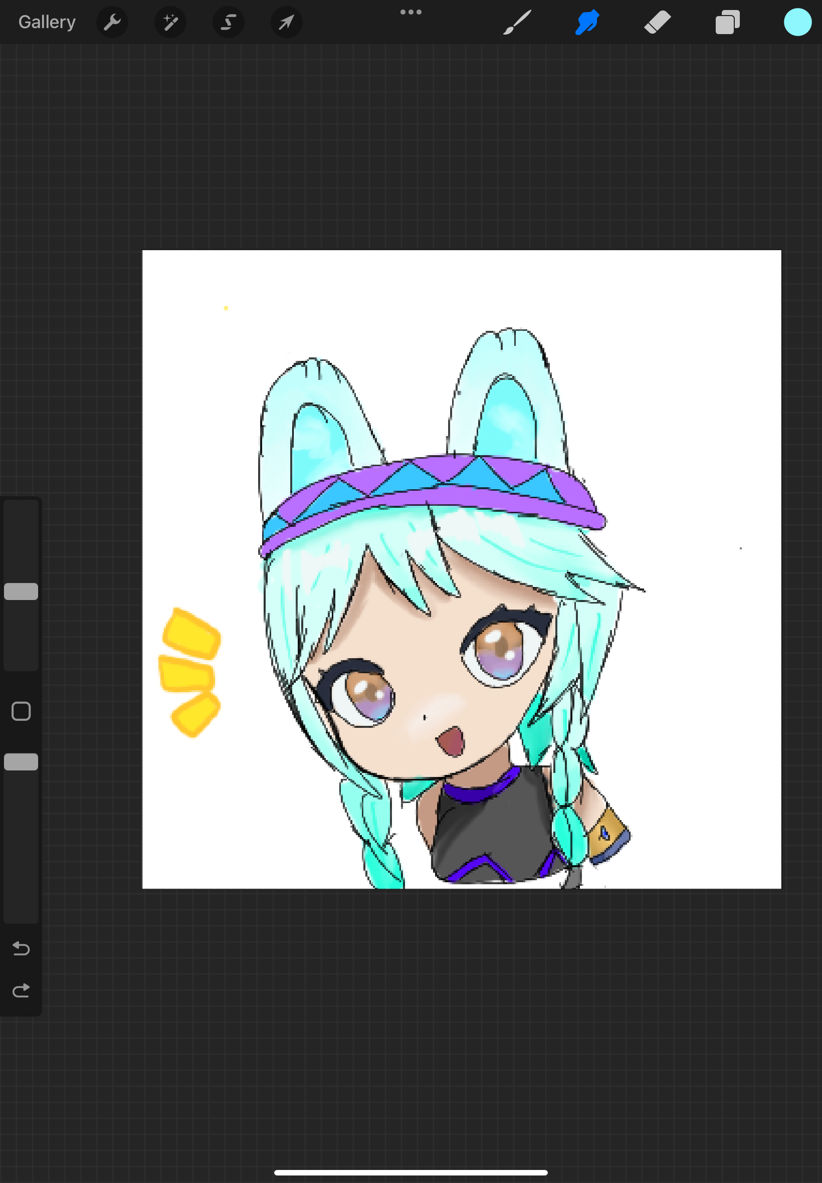822x1183 pixels.
Task: Open the Actions menu with the wrench icon
Action: 112,22
